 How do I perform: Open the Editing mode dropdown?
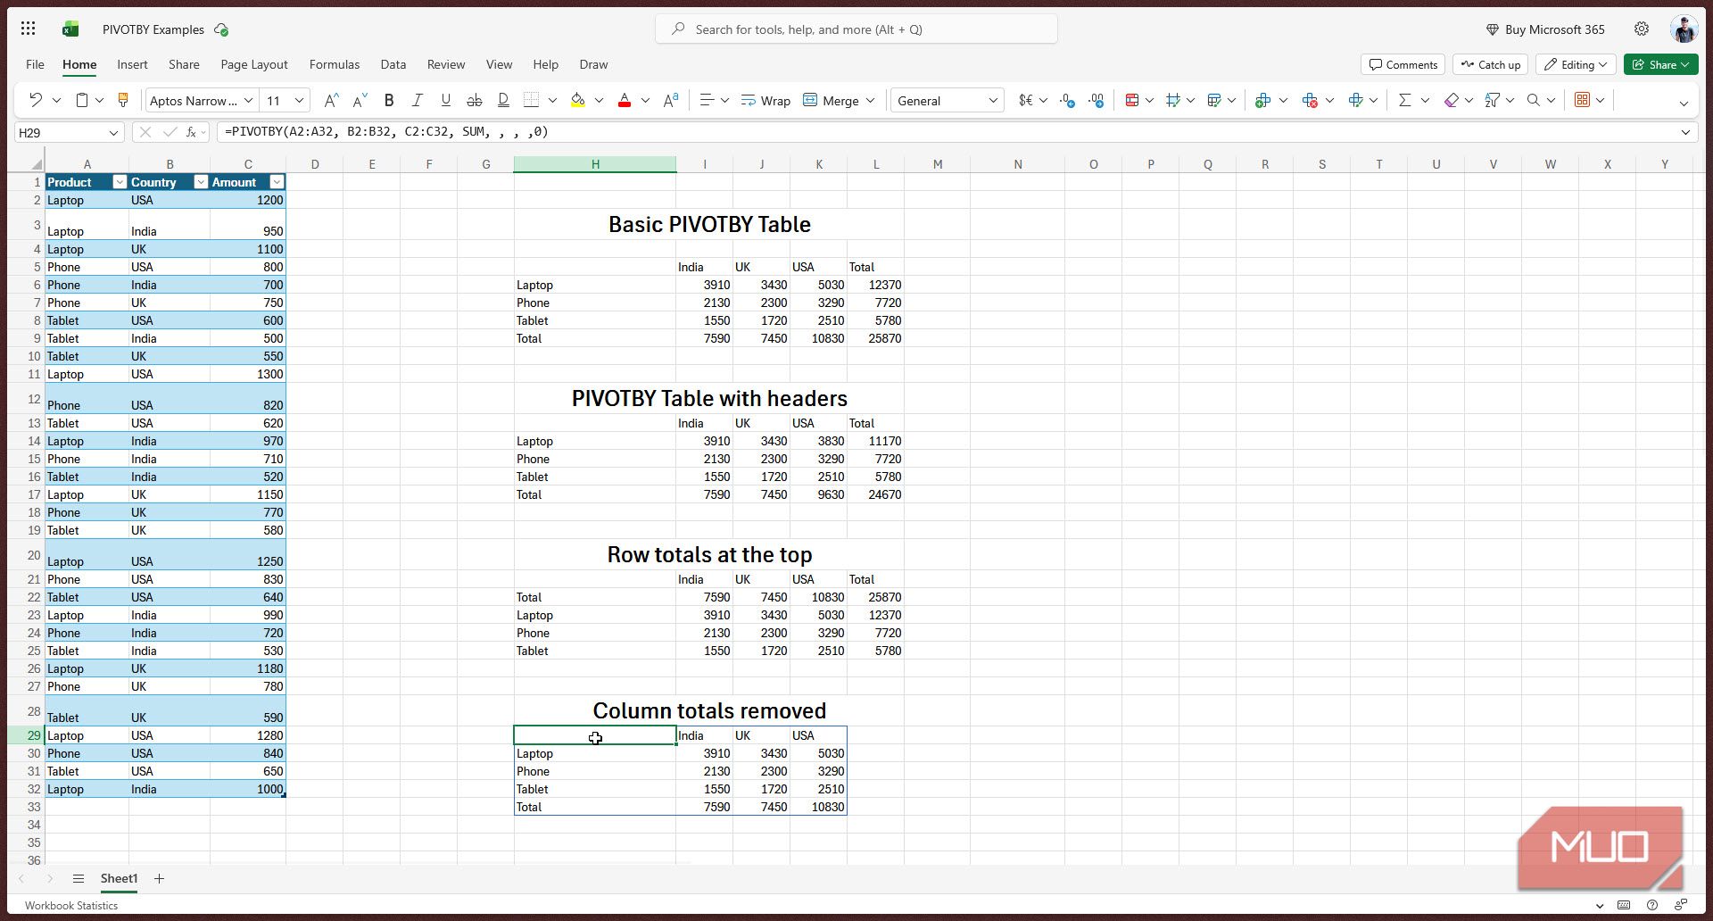(1576, 64)
